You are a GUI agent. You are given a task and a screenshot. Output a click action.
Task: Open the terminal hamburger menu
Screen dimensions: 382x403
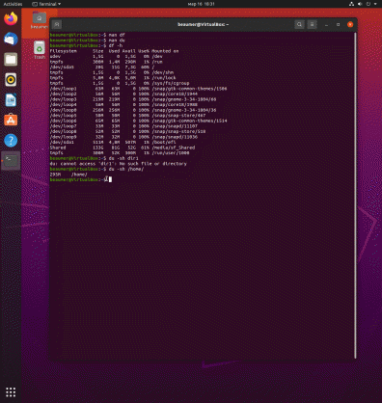[x=312, y=24]
